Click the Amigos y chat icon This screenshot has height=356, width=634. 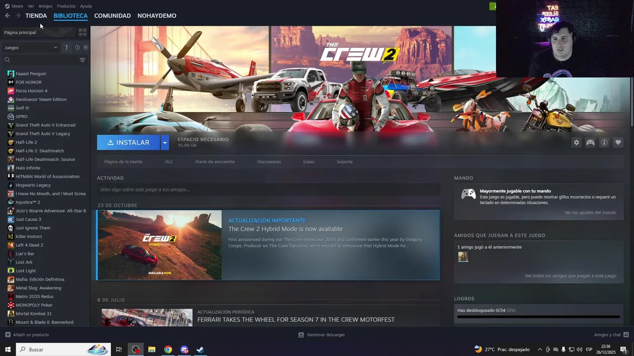click(626, 335)
